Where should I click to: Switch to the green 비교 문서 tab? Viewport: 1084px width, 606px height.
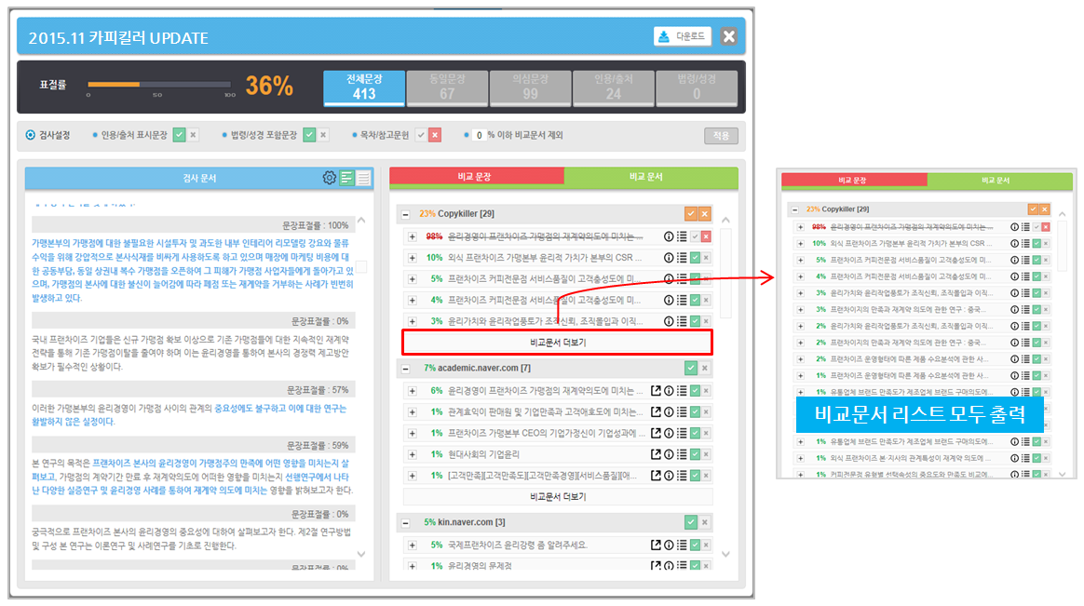coord(651,177)
